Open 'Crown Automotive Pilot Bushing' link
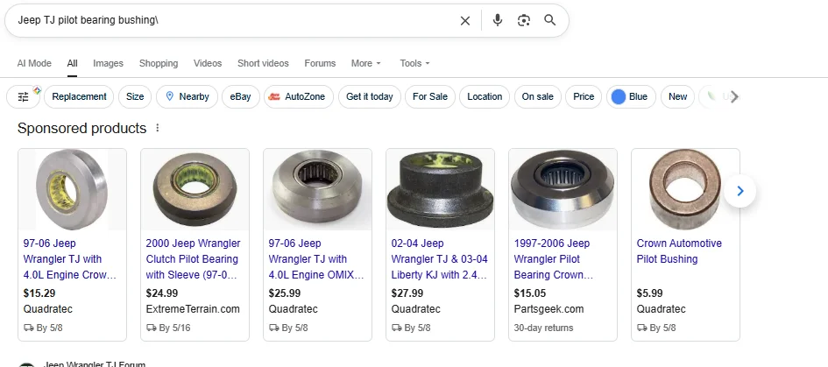828x367 pixels. pyautogui.click(x=679, y=251)
